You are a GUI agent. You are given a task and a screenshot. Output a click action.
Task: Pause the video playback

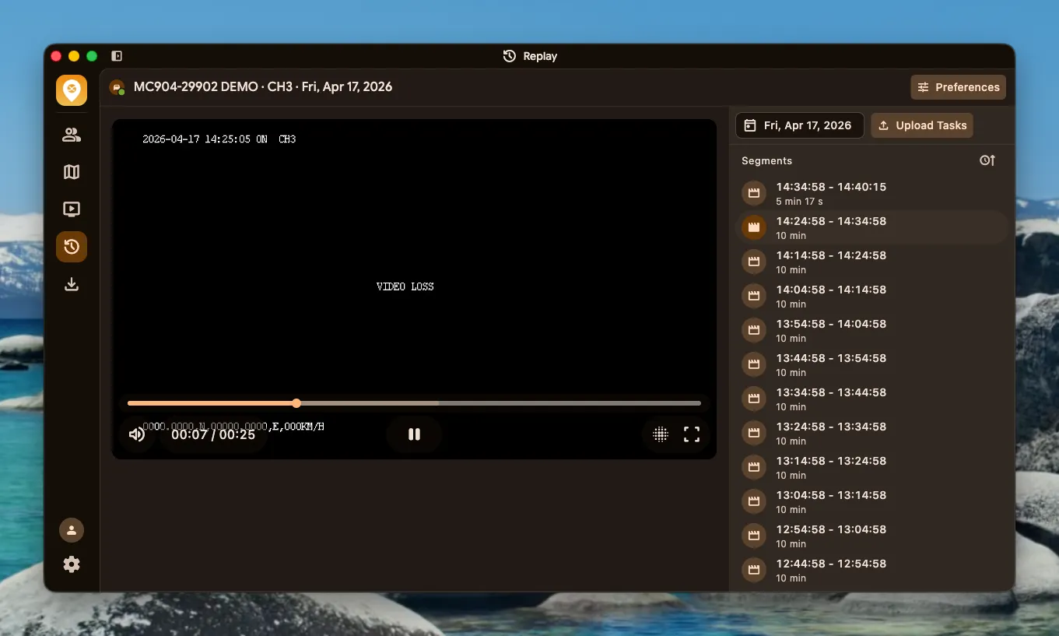pos(414,434)
